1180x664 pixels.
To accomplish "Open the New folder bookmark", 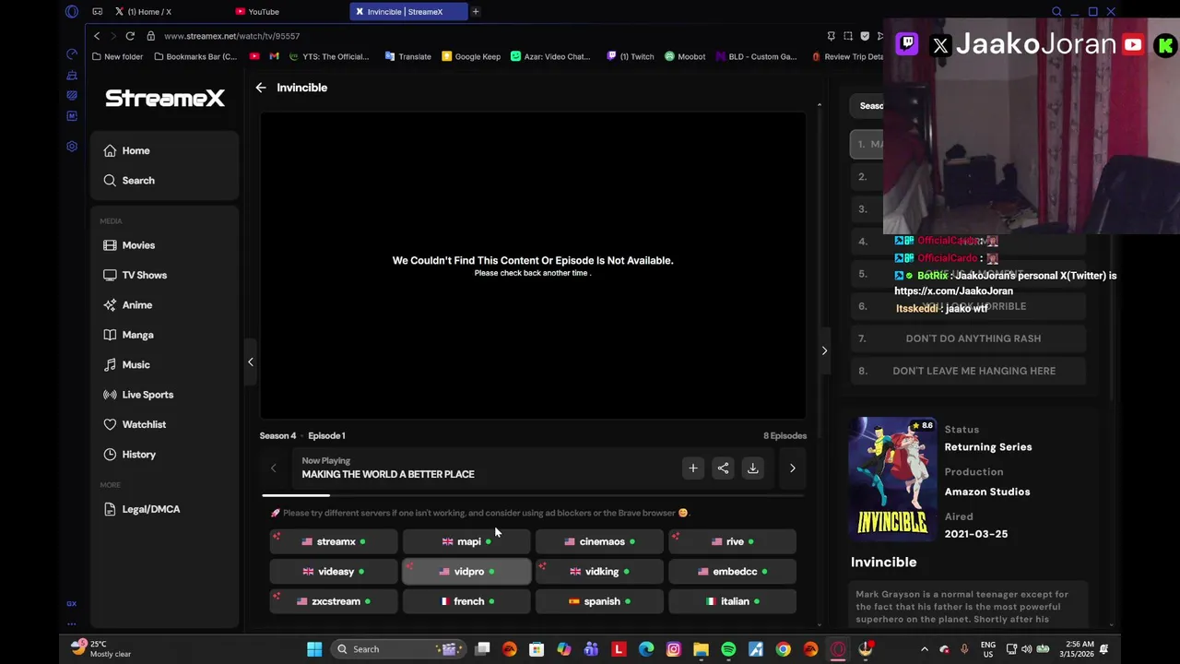I will click(x=117, y=56).
